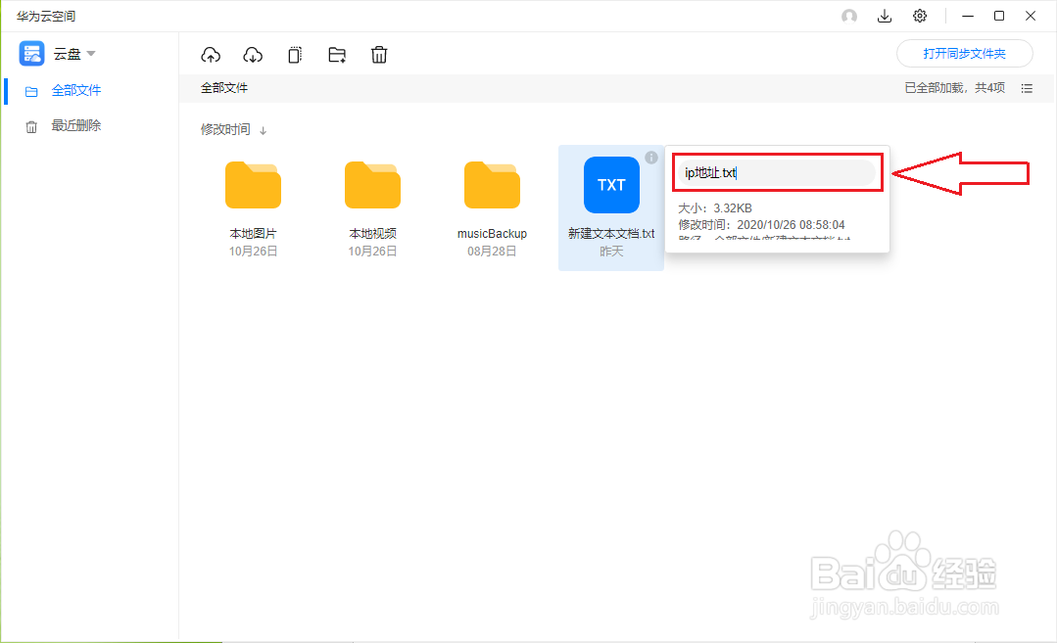
Task: Switch to list view layout
Action: click(x=1027, y=88)
